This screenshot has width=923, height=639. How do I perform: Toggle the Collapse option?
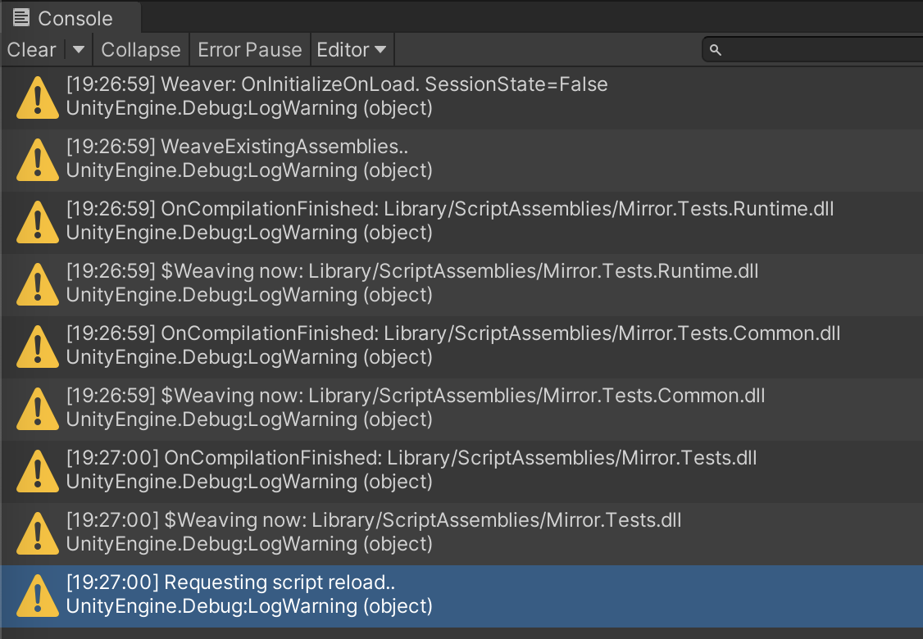click(140, 50)
